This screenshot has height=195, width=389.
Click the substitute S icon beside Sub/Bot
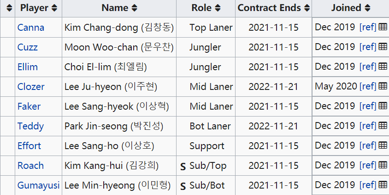point(183,187)
